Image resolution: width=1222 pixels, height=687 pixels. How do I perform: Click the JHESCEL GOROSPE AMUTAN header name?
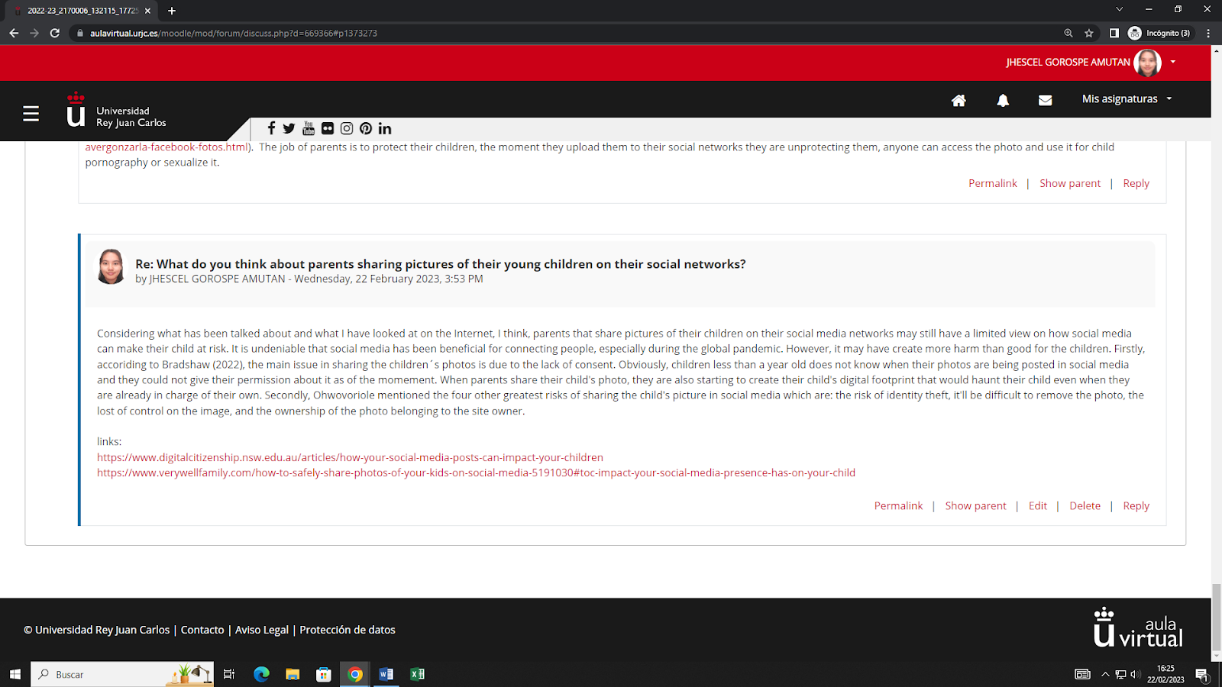point(1068,62)
